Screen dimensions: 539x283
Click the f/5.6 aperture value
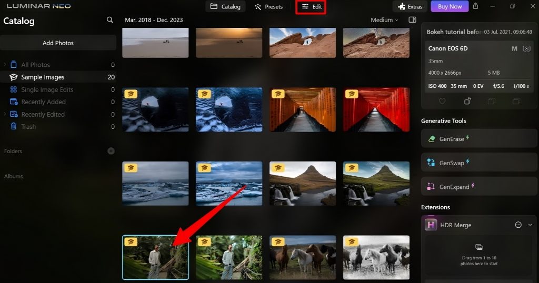[x=498, y=86]
